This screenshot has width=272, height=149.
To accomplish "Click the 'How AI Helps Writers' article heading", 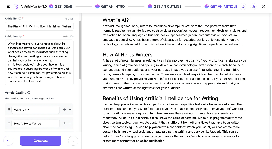I will tap(127, 55).
